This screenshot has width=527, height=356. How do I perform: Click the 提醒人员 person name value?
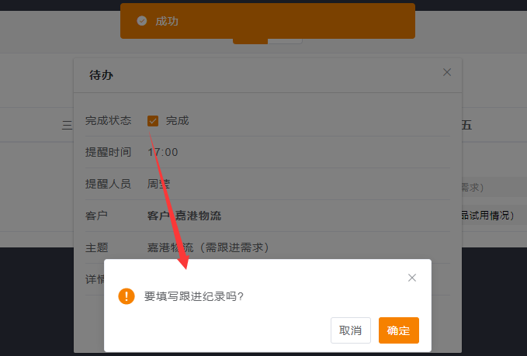(x=159, y=184)
